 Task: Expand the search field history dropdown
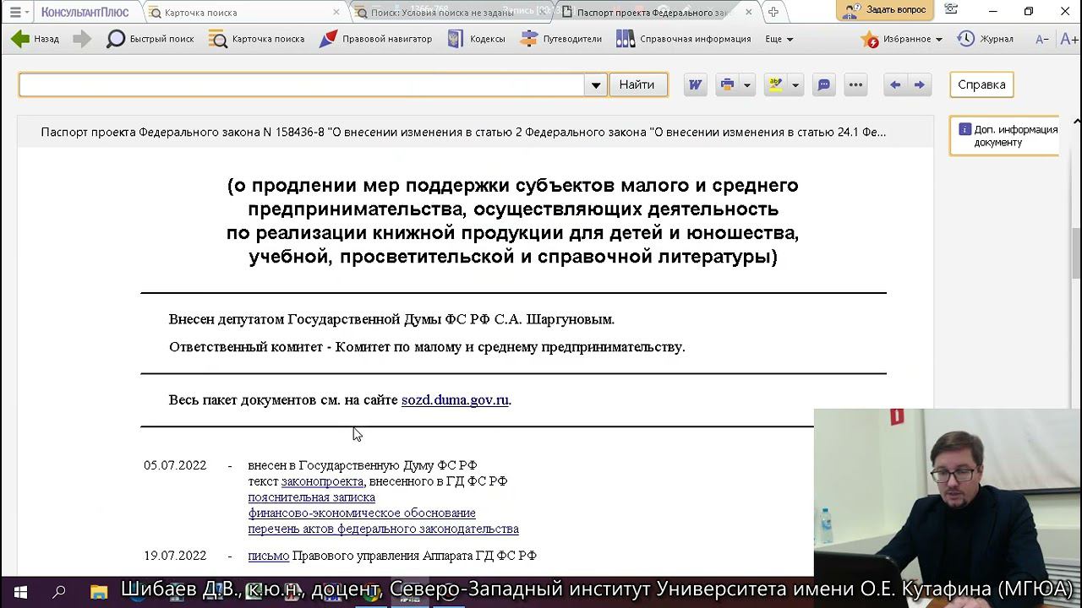[x=596, y=84]
